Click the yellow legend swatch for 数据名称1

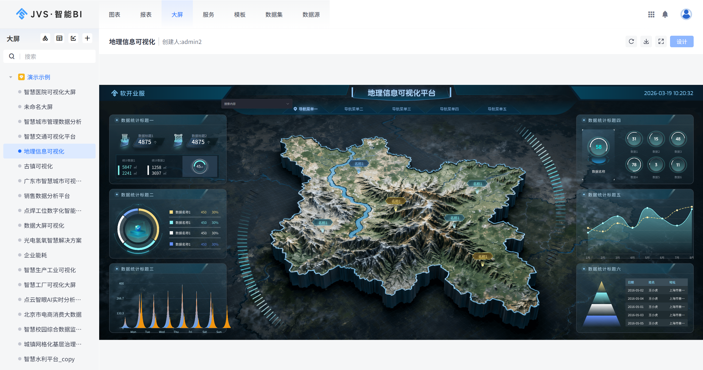click(171, 212)
